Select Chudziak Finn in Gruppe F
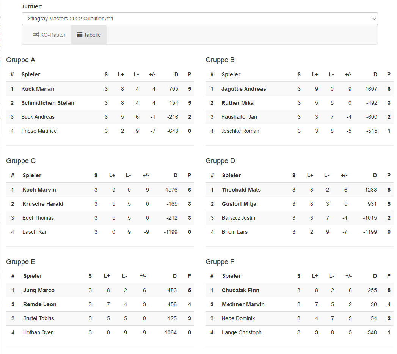397x354 pixels. point(240,290)
